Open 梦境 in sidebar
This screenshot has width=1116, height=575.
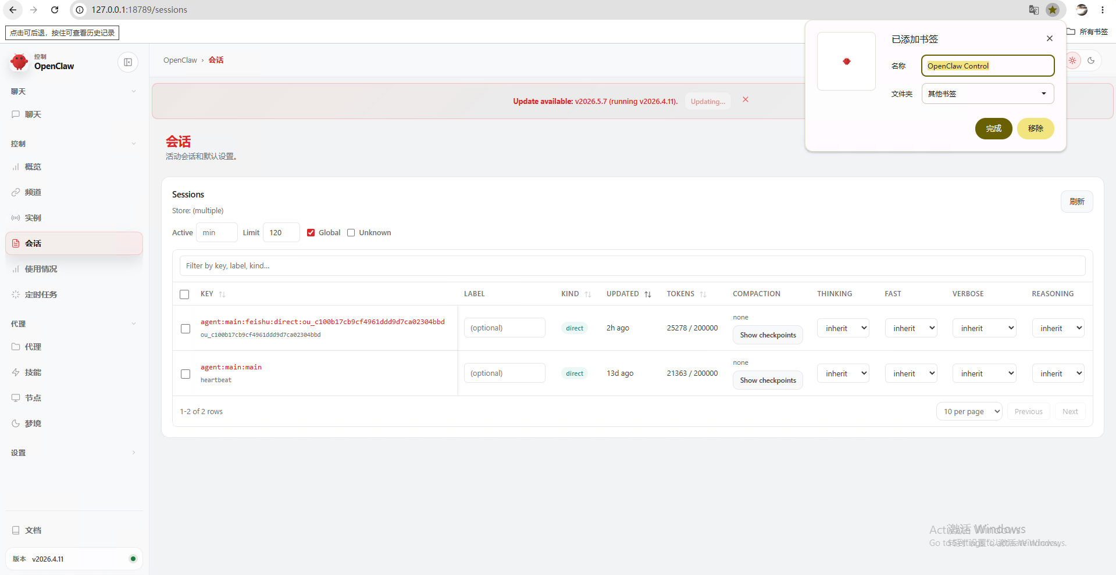tap(74, 423)
